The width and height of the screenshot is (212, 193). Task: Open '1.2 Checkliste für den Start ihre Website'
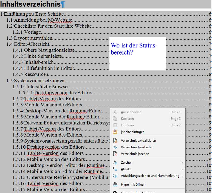[49, 26]
